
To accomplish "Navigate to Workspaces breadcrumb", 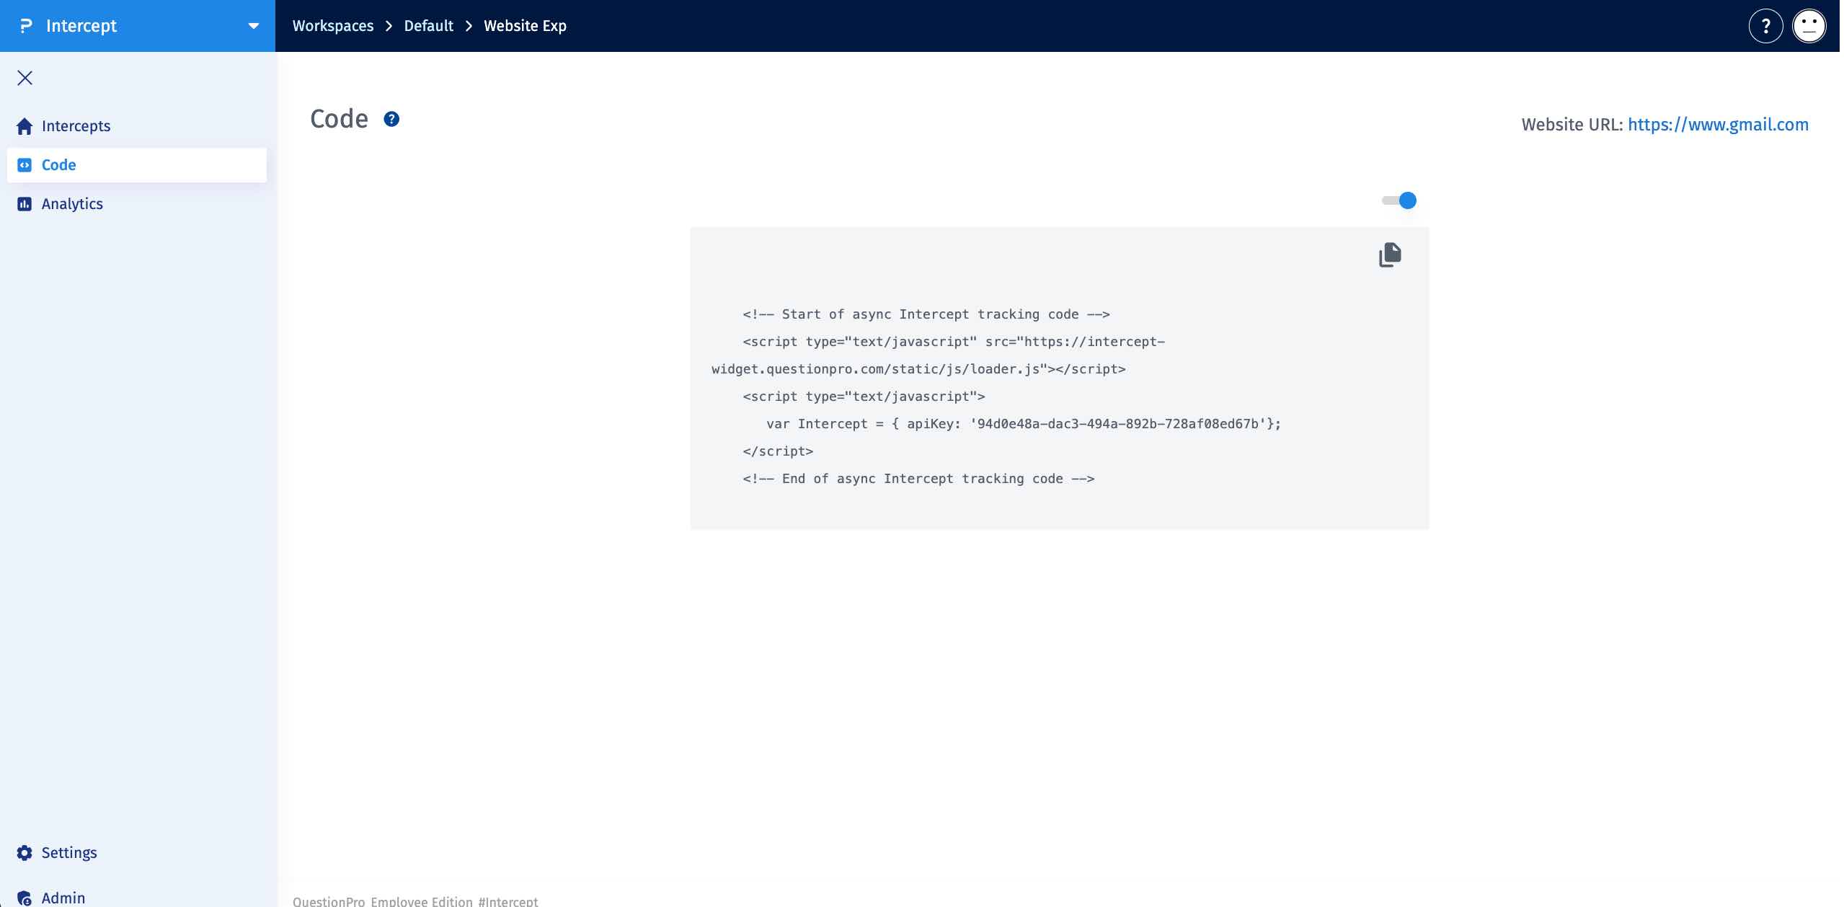I will [332, 25].
